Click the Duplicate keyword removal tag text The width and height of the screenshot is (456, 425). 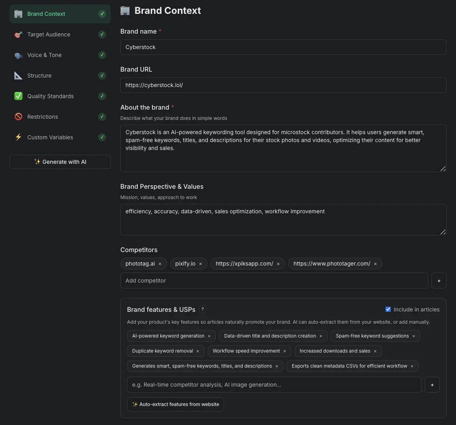(163, 351)
